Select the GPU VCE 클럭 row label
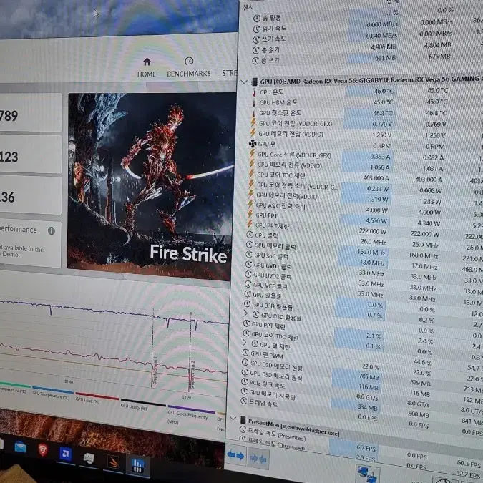483x483 pixels. coord(270,286)
